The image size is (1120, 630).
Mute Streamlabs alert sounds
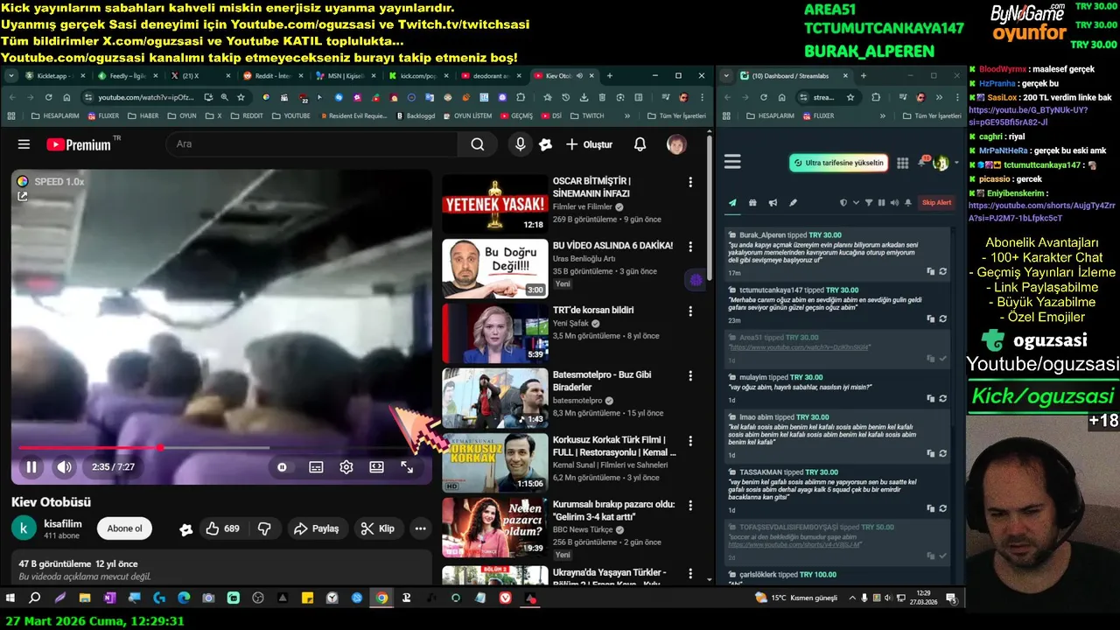[x=894, y=203]
